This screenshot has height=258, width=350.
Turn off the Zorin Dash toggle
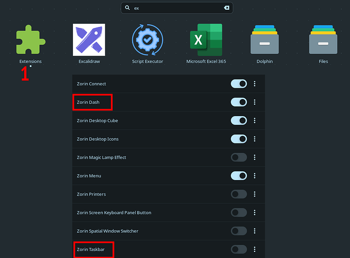[x=238, y=102]
